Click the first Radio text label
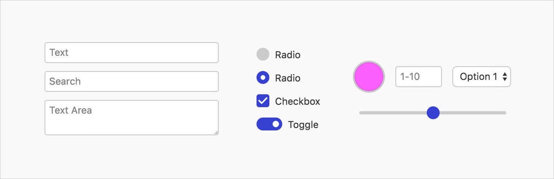Image resolution: width=554 pixels, height=179 pixels. coord(288,55)
